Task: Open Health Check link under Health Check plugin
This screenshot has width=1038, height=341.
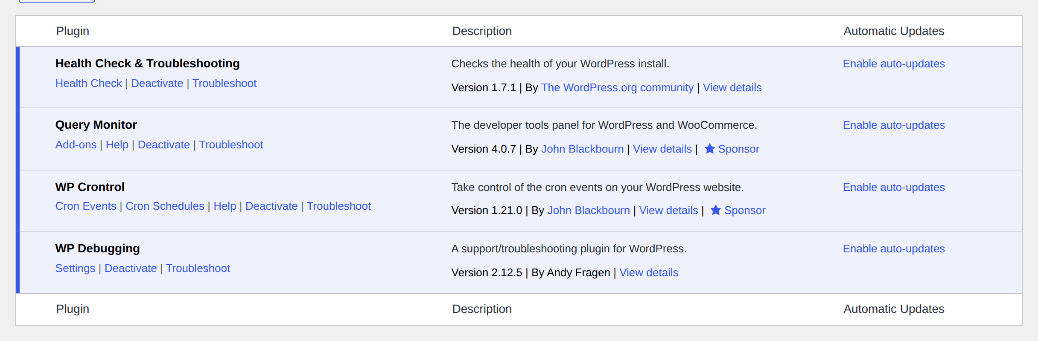Action: (89, 83)
